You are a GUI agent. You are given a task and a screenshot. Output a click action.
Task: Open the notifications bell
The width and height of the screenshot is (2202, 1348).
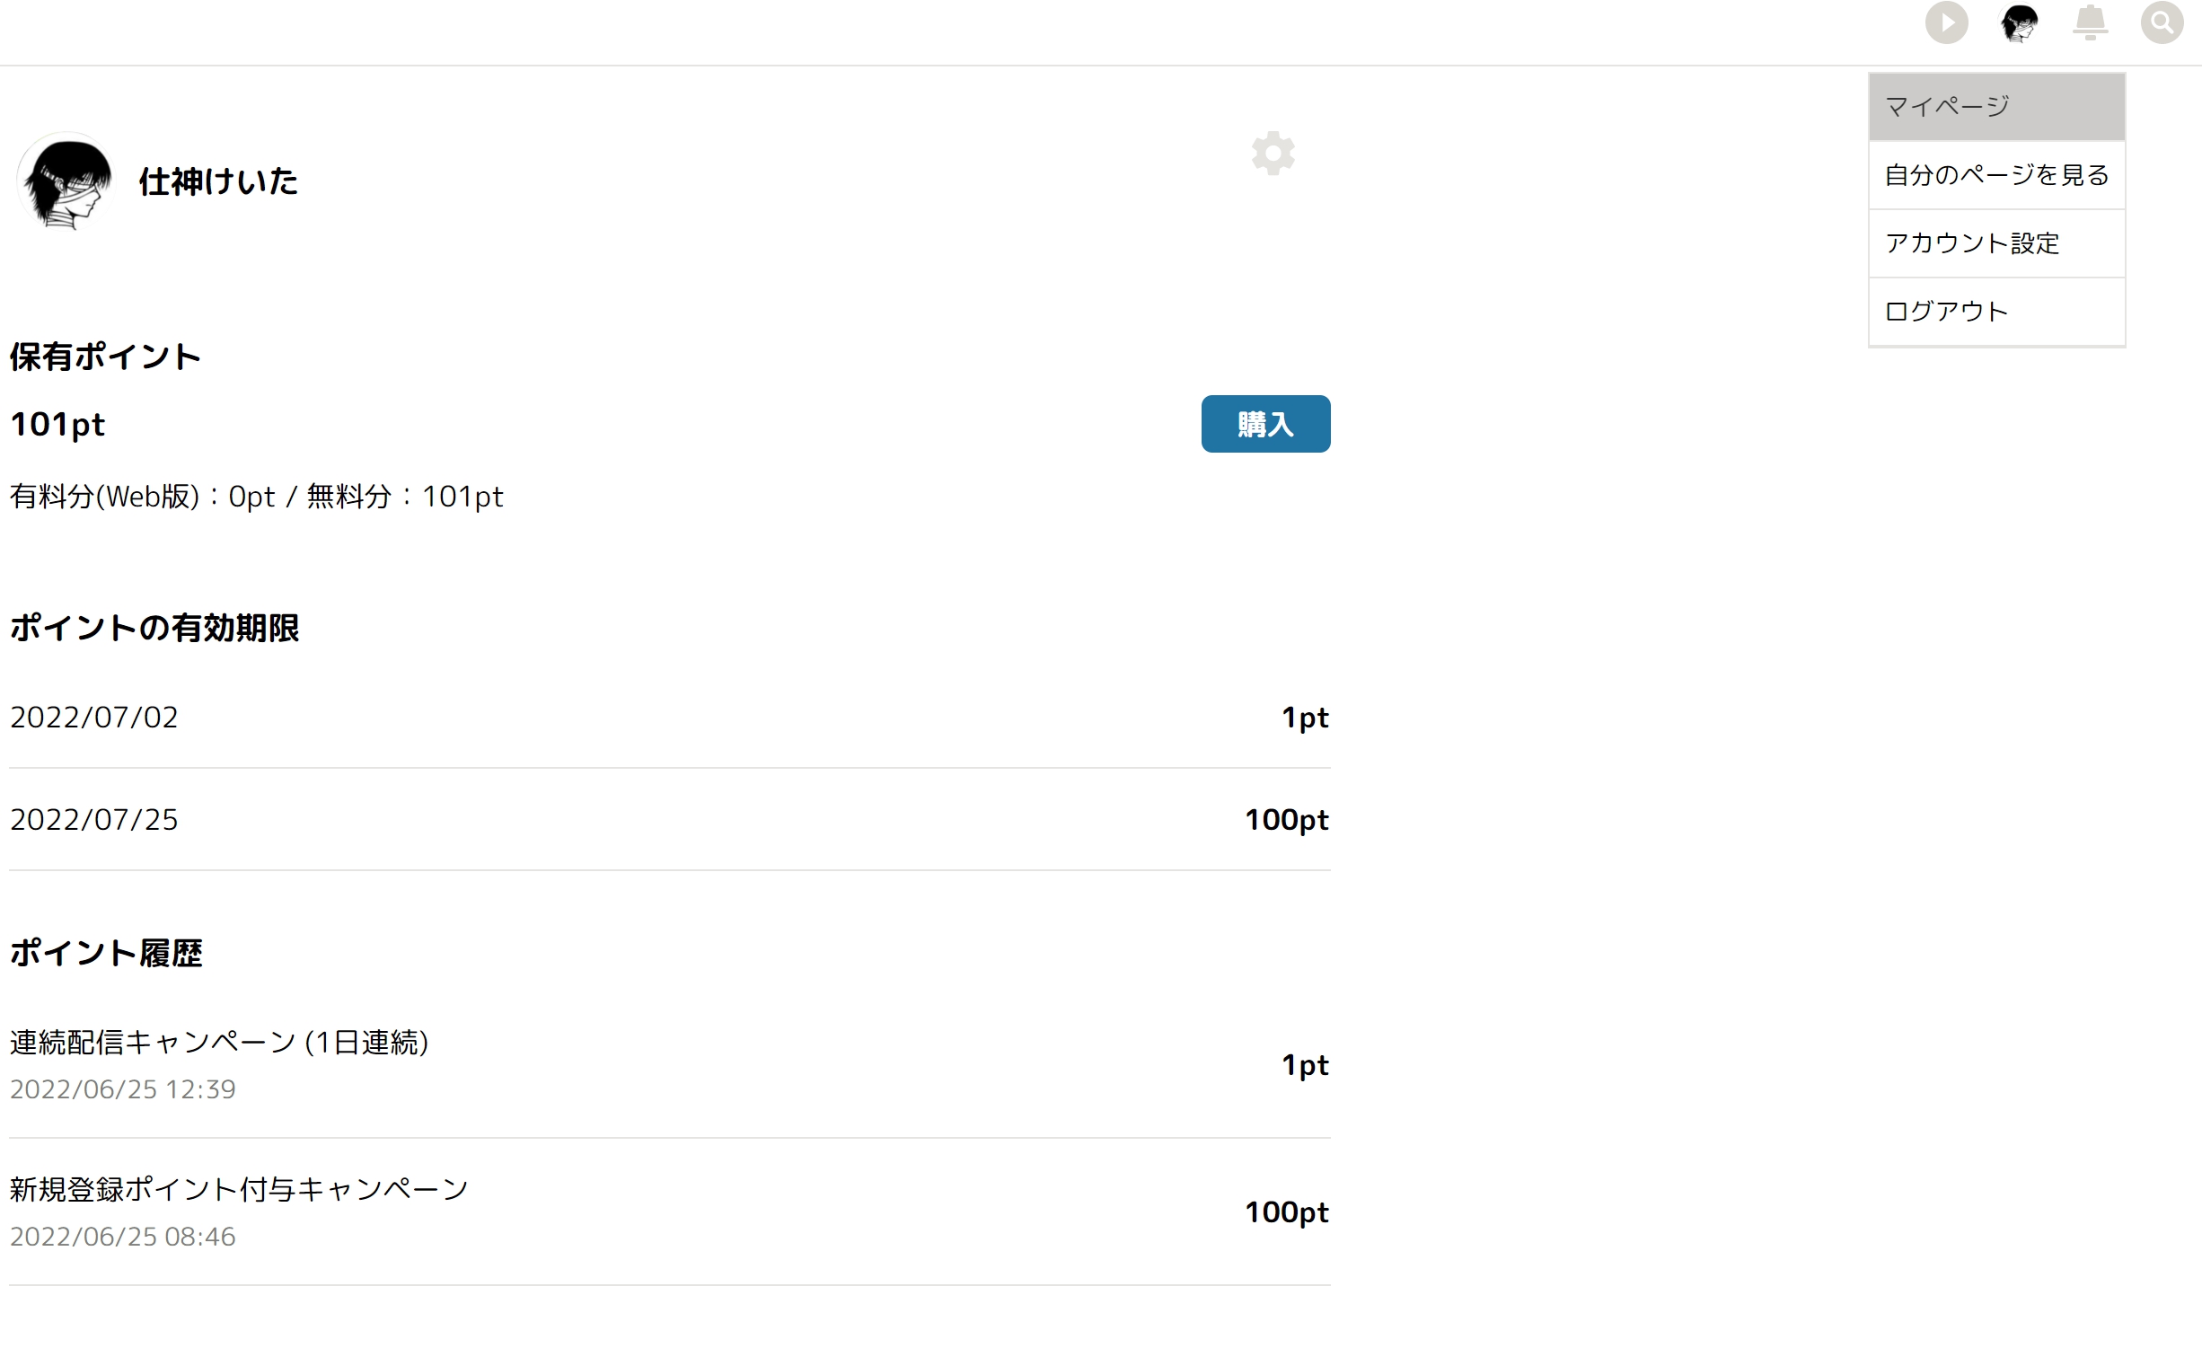[2090, 23]
